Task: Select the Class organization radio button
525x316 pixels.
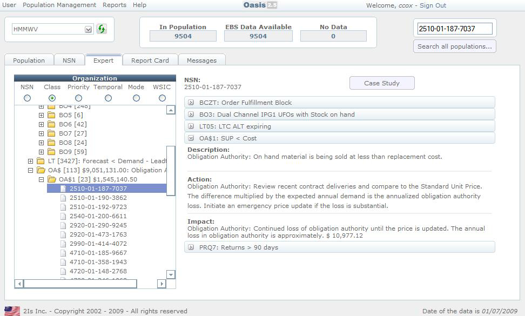Action: [52, 98]
